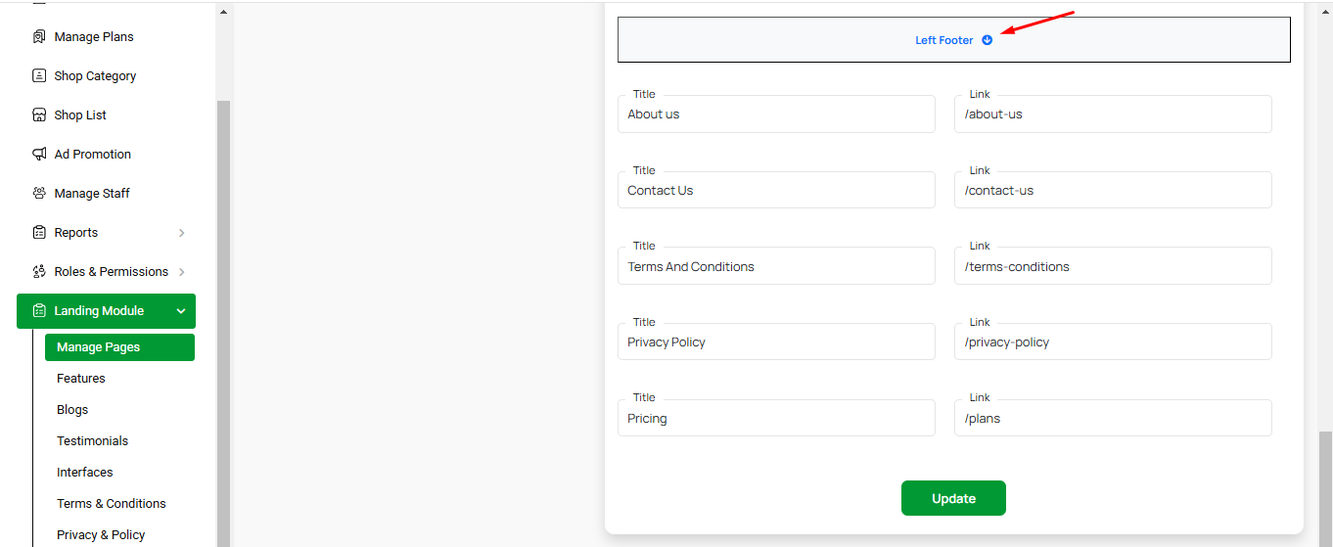Expand Roles & Permissions chevron

(182, 272)
